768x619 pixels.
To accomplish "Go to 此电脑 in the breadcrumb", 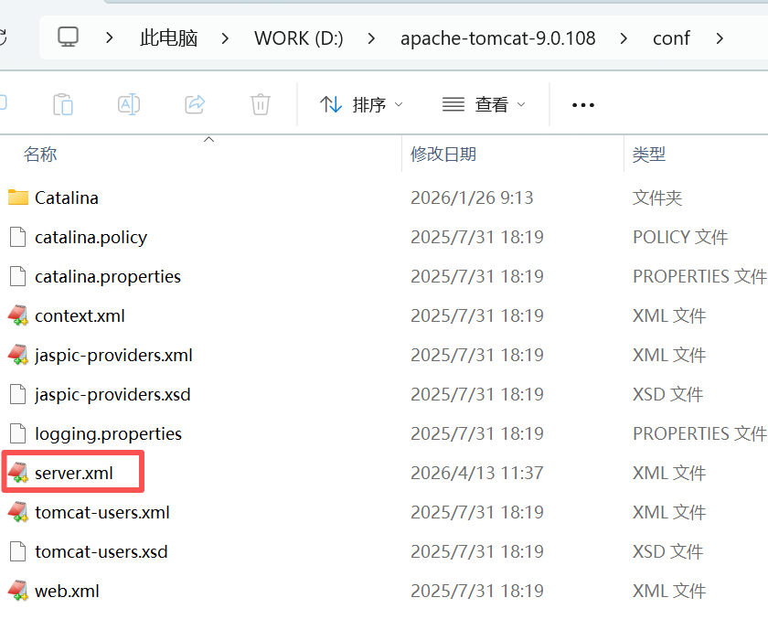I will (168, 37).
